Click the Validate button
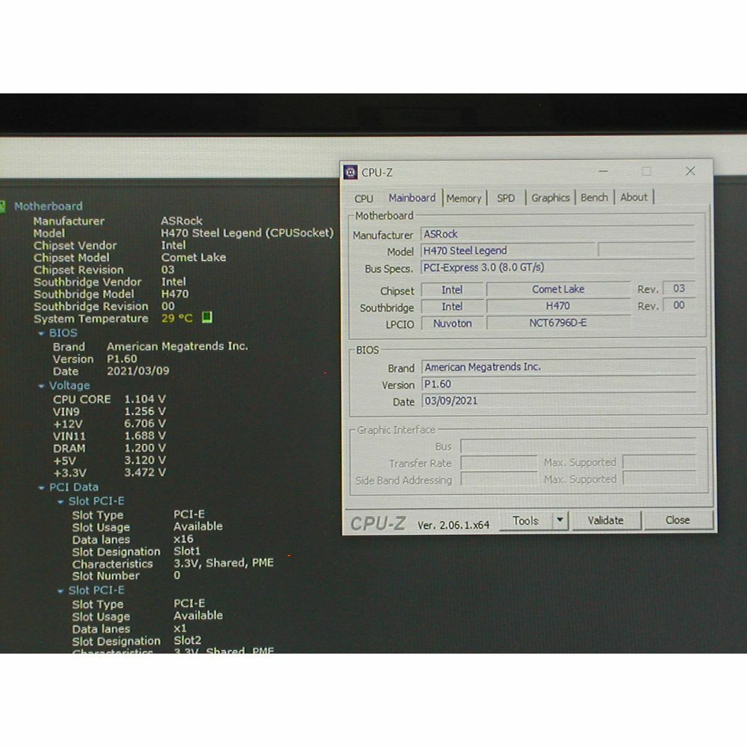Image resolution: width=747 pixels, height=747 pixels. click(605, 520)
